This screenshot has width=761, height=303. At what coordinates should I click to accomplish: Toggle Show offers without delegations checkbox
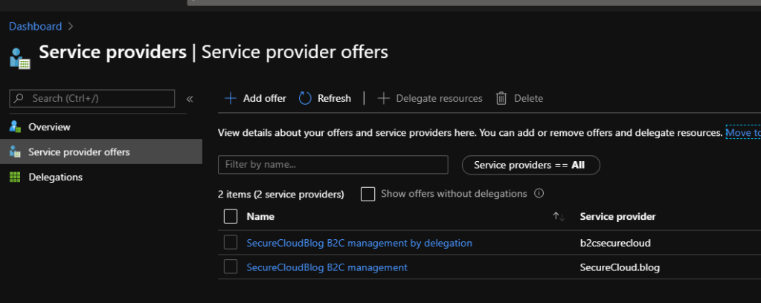coord(367,194)
